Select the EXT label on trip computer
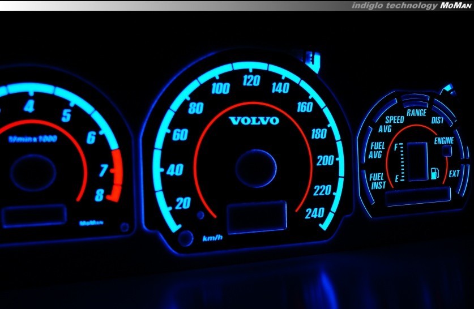The image size is (474, 309). pyautogui.click(x=454, y=174)
